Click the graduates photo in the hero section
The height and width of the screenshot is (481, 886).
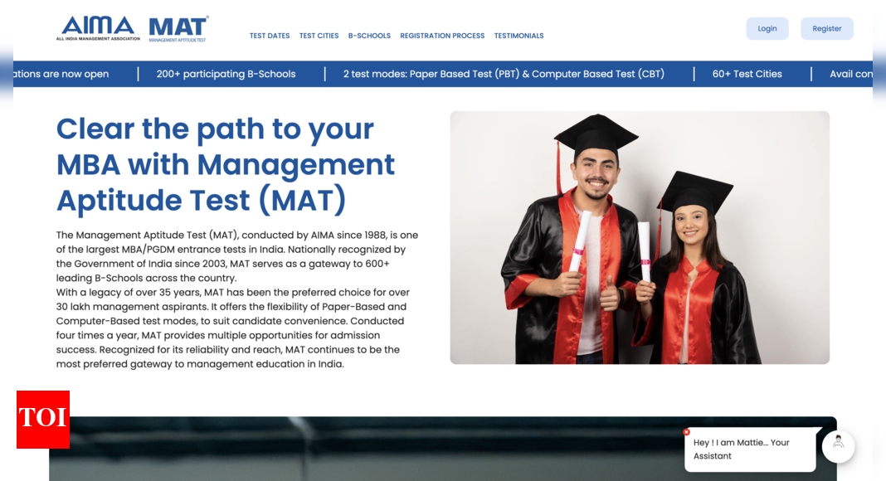pos(639,237)
